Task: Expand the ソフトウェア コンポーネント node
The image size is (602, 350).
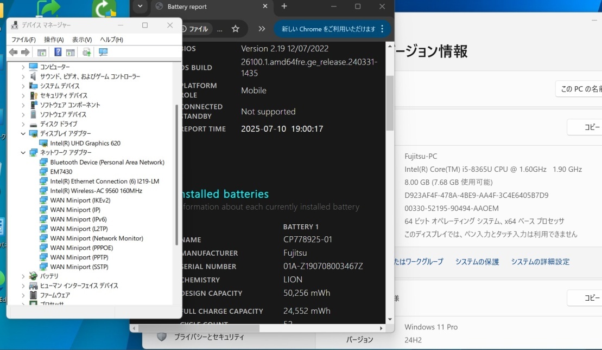Action: [x=23, y=105]
